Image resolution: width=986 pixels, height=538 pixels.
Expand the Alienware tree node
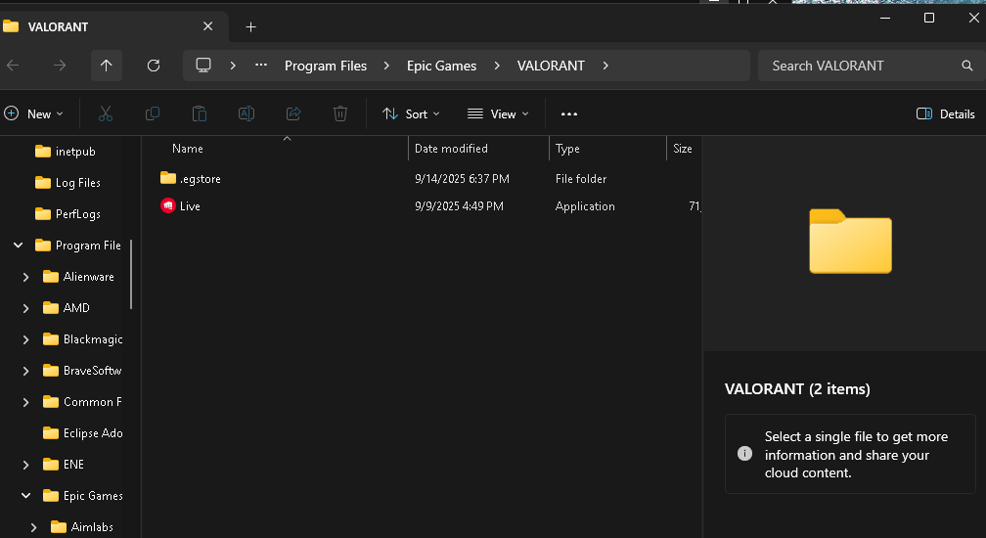tap(25, 277)
